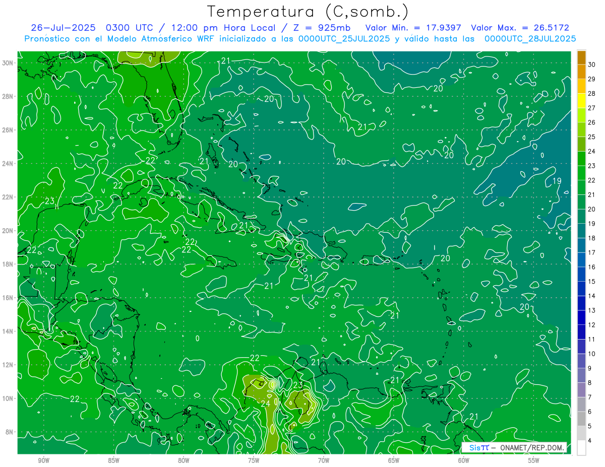Click the "22N" latitude axis label
This screenshot has width=605, height=467.
[x=9, y=197]
